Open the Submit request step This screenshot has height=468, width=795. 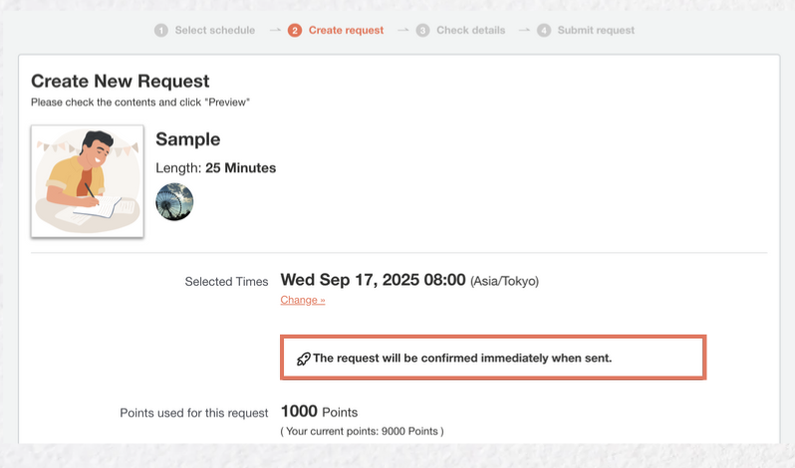[x=596, y=31]
